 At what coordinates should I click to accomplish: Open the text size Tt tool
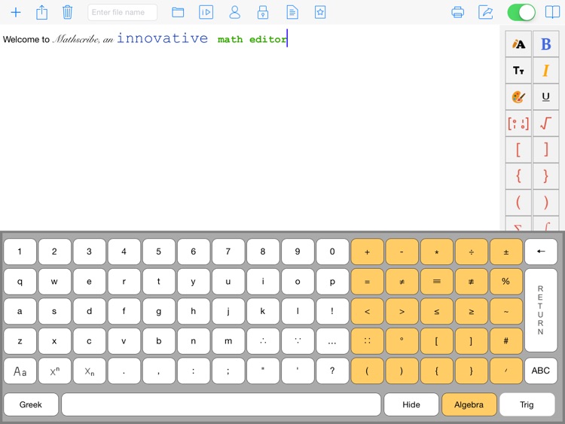[518, 71]
